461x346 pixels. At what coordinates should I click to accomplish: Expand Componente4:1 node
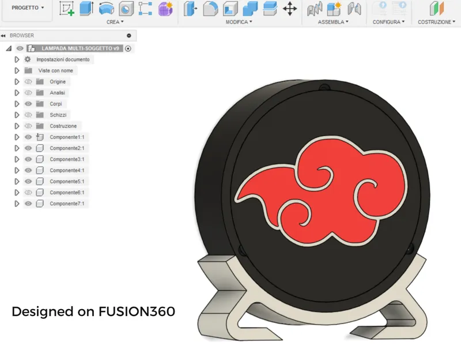pyautogui.click(x=17, y=170)
